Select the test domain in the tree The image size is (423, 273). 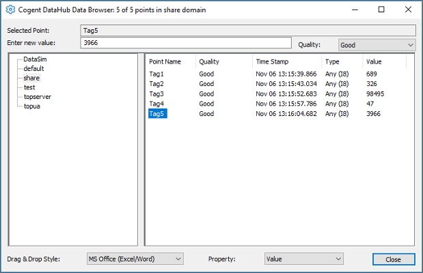pyautogui.click(x=29, y=87)
